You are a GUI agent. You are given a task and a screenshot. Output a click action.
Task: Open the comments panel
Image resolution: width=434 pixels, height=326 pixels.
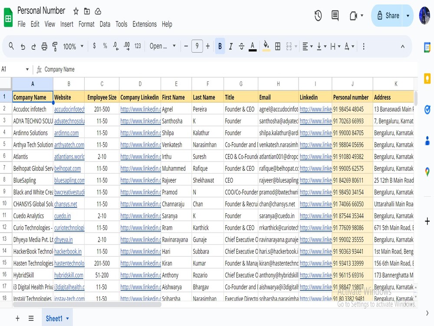point(335,15)
